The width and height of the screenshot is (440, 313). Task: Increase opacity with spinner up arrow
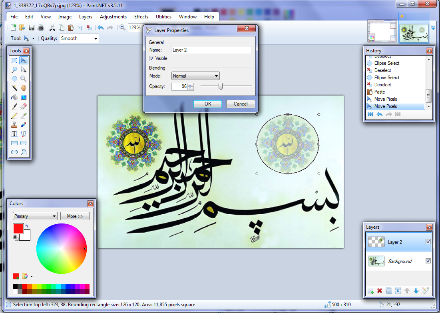[x=191, y=85]
